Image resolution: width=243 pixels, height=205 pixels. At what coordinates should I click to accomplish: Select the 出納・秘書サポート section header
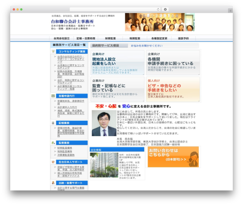(x=72, y=183)
